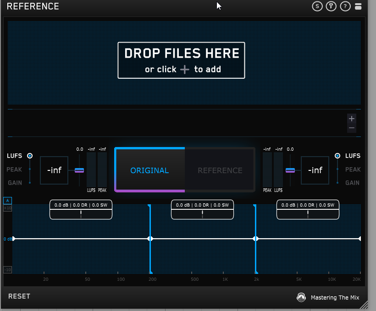Choose GAIN mode on the right side

353,183
